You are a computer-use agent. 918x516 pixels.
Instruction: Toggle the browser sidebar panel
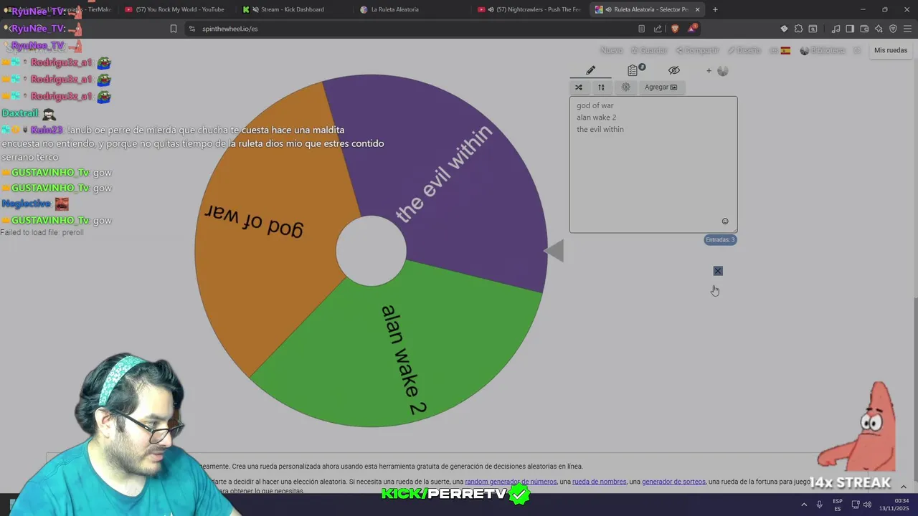pos(850,29)
